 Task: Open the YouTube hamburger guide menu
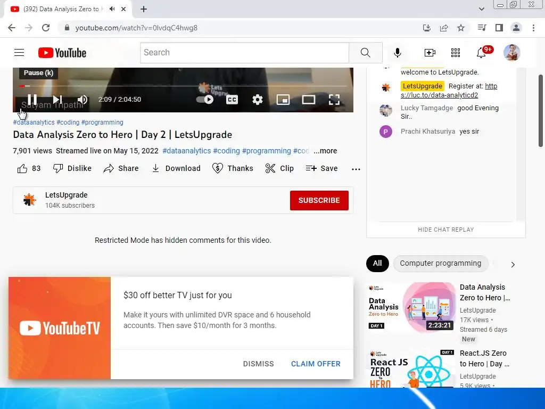tap(19, 53)
